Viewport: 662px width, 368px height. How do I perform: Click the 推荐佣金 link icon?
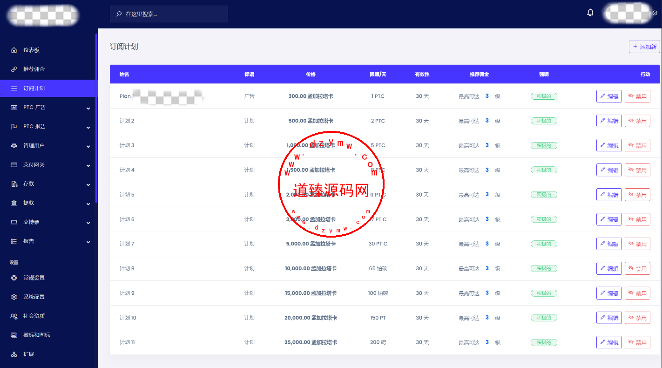[x=14, y=69]
